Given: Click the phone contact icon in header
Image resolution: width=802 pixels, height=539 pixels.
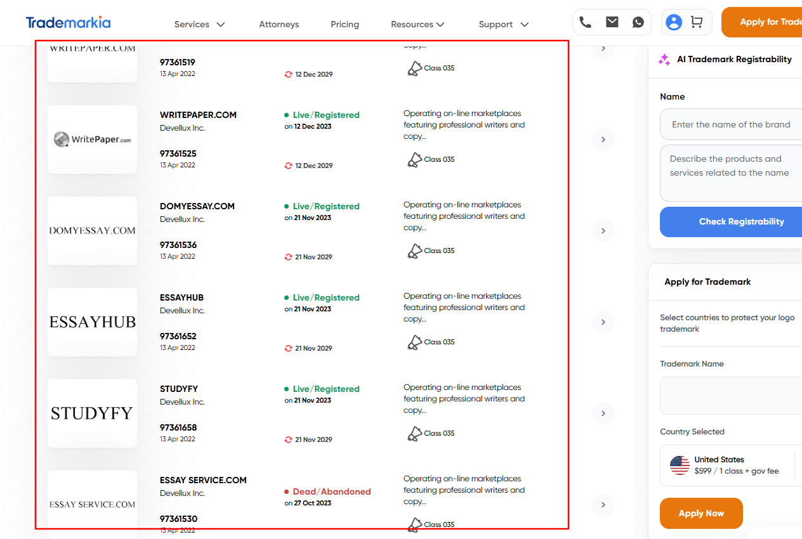Looking at the screenshot, I should 585,22.
